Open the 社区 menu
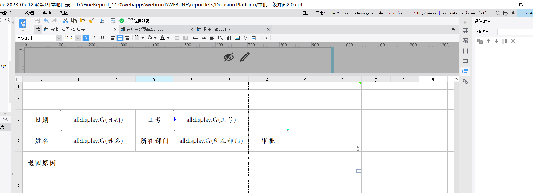This screenshot has height=193, width=533. point(64,13)
